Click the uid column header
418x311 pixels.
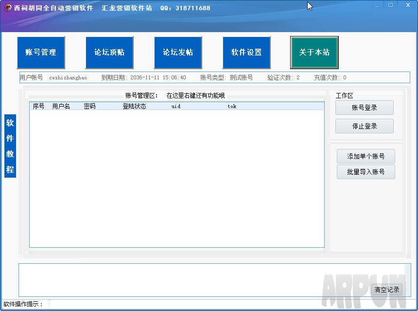pyautogui.click(x=176, y=106)
